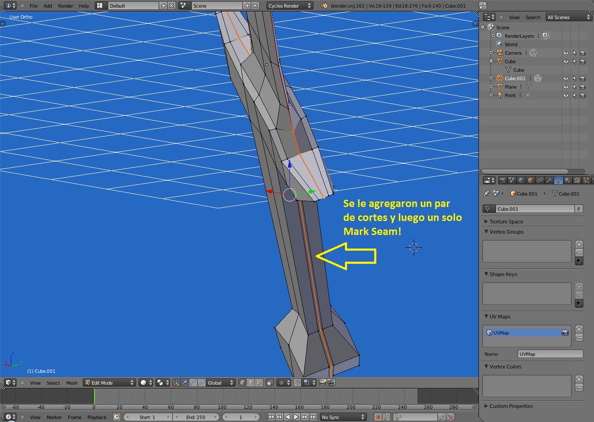Switch to the Material properties tab
Screen dimensions: 594x422
568,180
